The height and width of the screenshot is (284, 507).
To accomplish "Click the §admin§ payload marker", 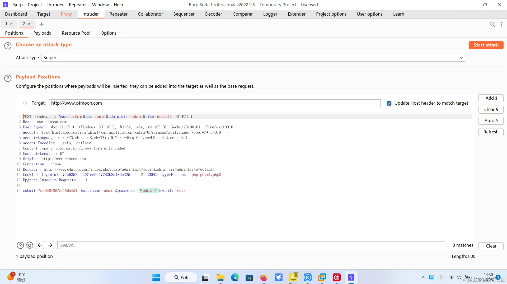I will [x=148, y=190].
